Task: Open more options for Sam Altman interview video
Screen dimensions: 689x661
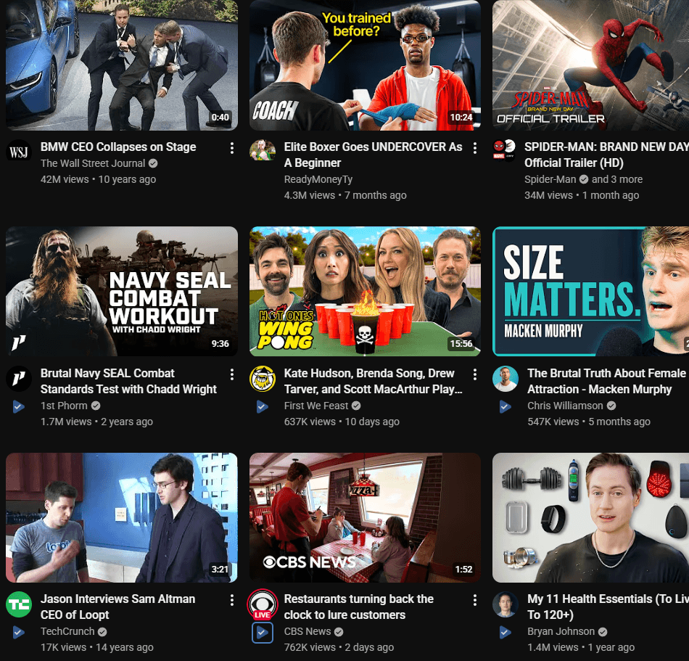Action: (232, 600)
